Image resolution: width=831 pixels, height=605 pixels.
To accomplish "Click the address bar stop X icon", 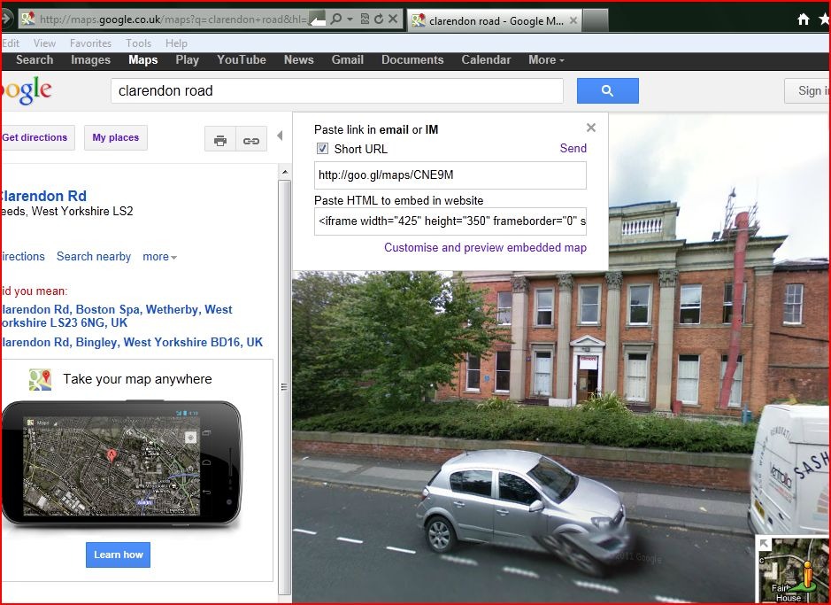I will [x=393, y=19].
